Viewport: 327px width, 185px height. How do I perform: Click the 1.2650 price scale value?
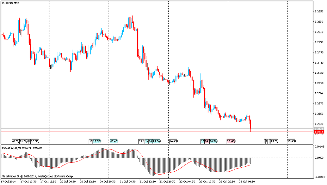point(319,114)
